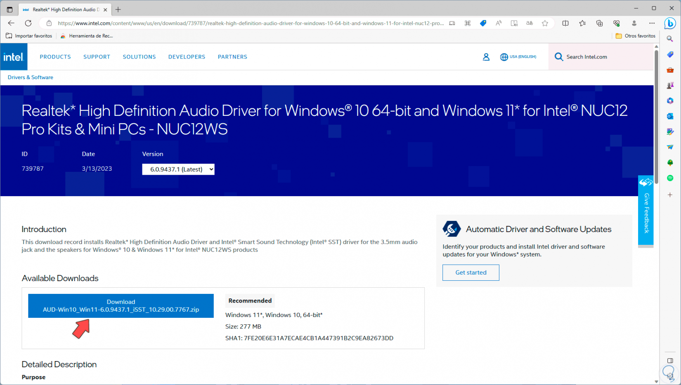Open a new browser tab
Screen dimensions: 681x385
click(118, 9)
